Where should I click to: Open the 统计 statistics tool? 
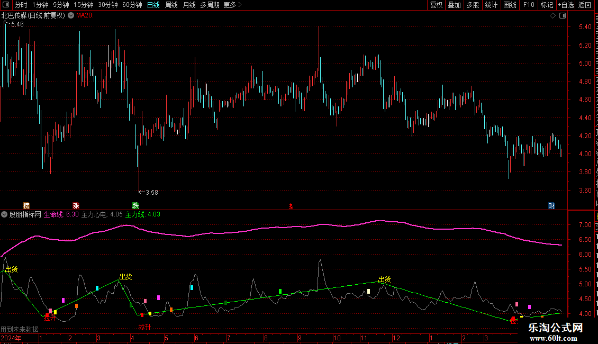491,5
